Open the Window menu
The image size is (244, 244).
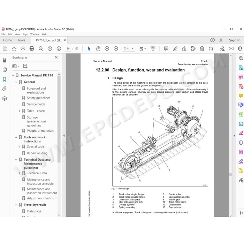[35, 35]
